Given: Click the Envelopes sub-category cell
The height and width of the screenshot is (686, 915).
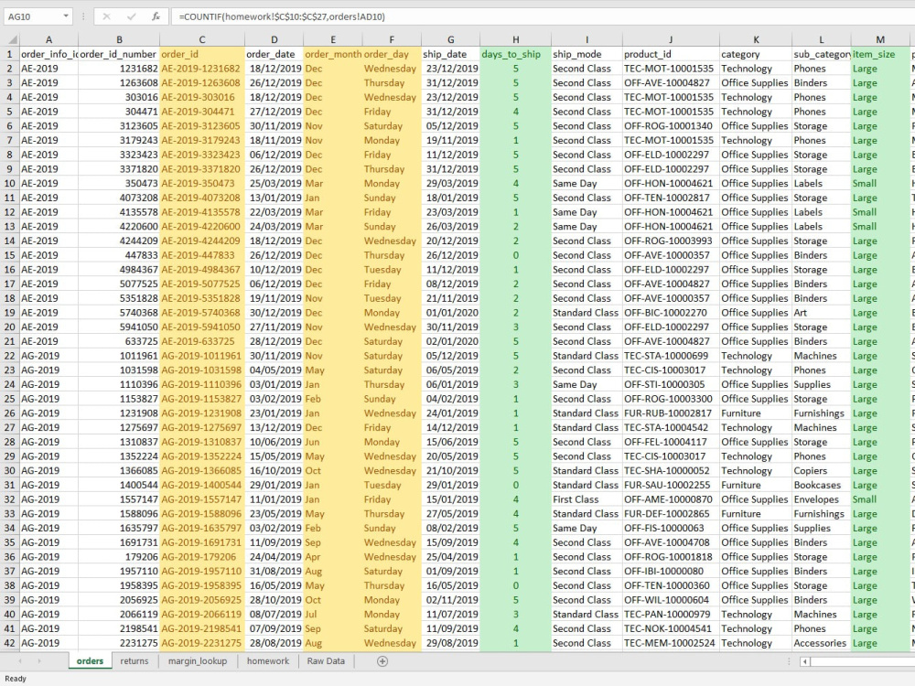Looking at the screenshot, I should 821,499.
